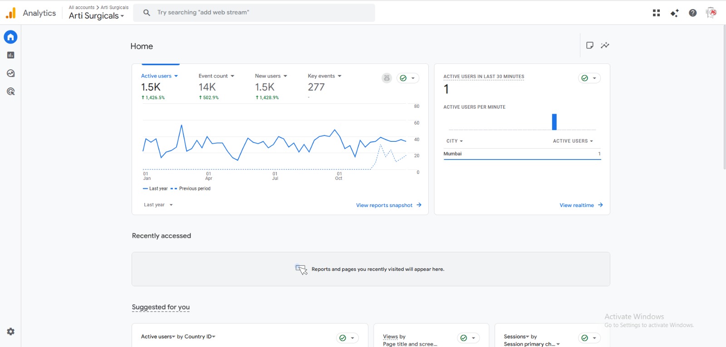
Task: Open the account profile avatar
Action: (711, 13)
